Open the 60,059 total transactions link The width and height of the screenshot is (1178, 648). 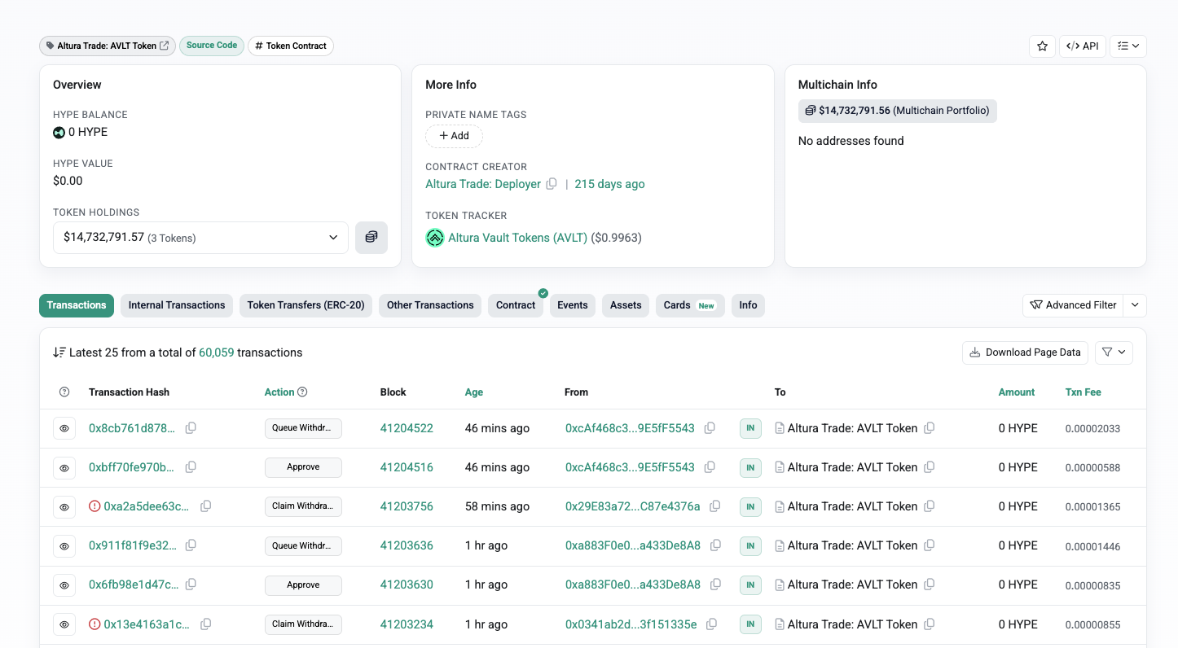point(217,352)
